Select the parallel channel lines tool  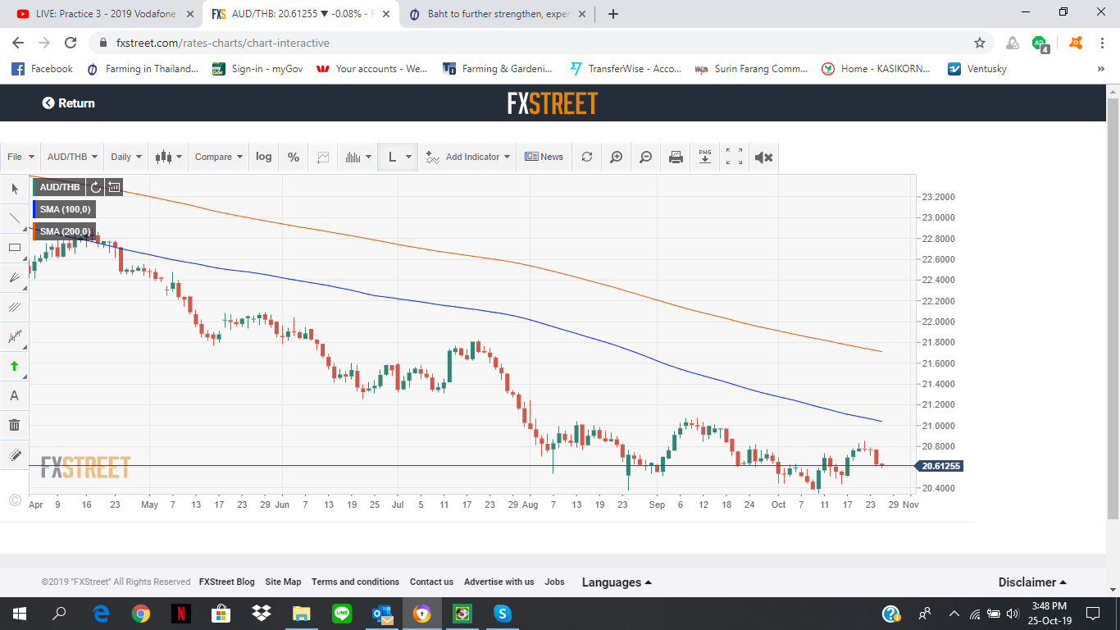tap(14, 307)
